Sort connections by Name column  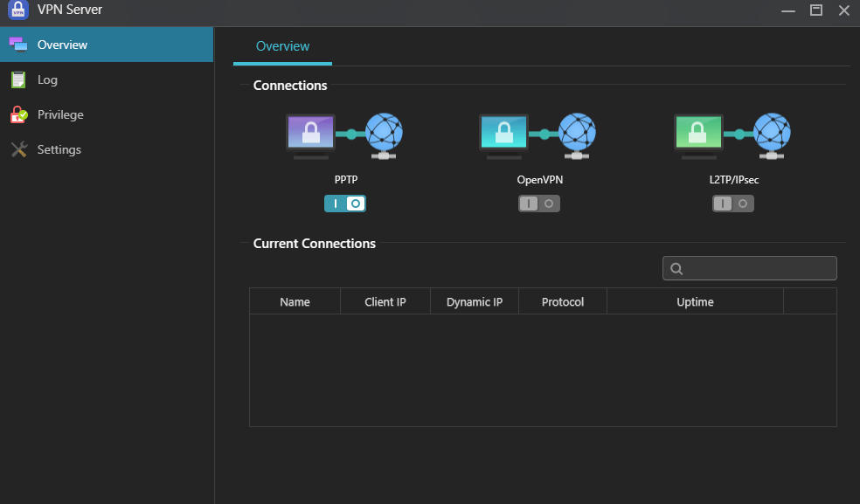click(295, 301)
